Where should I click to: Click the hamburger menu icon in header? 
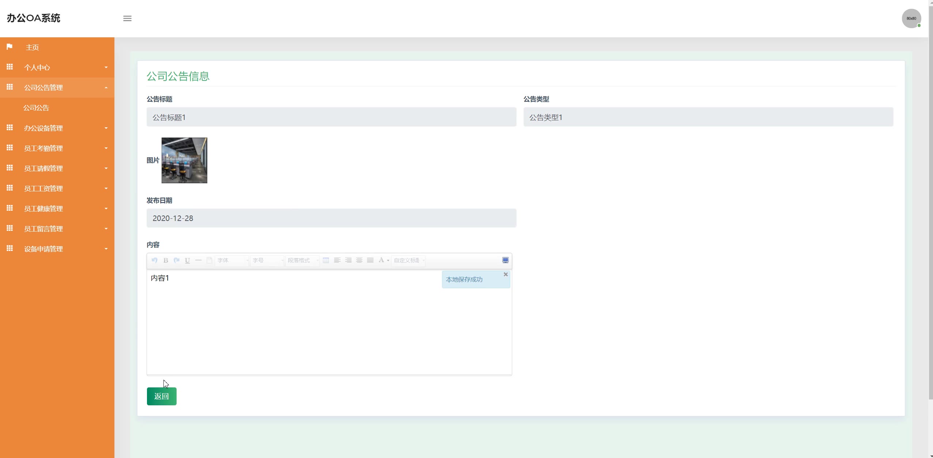click(x=127, y=18)
